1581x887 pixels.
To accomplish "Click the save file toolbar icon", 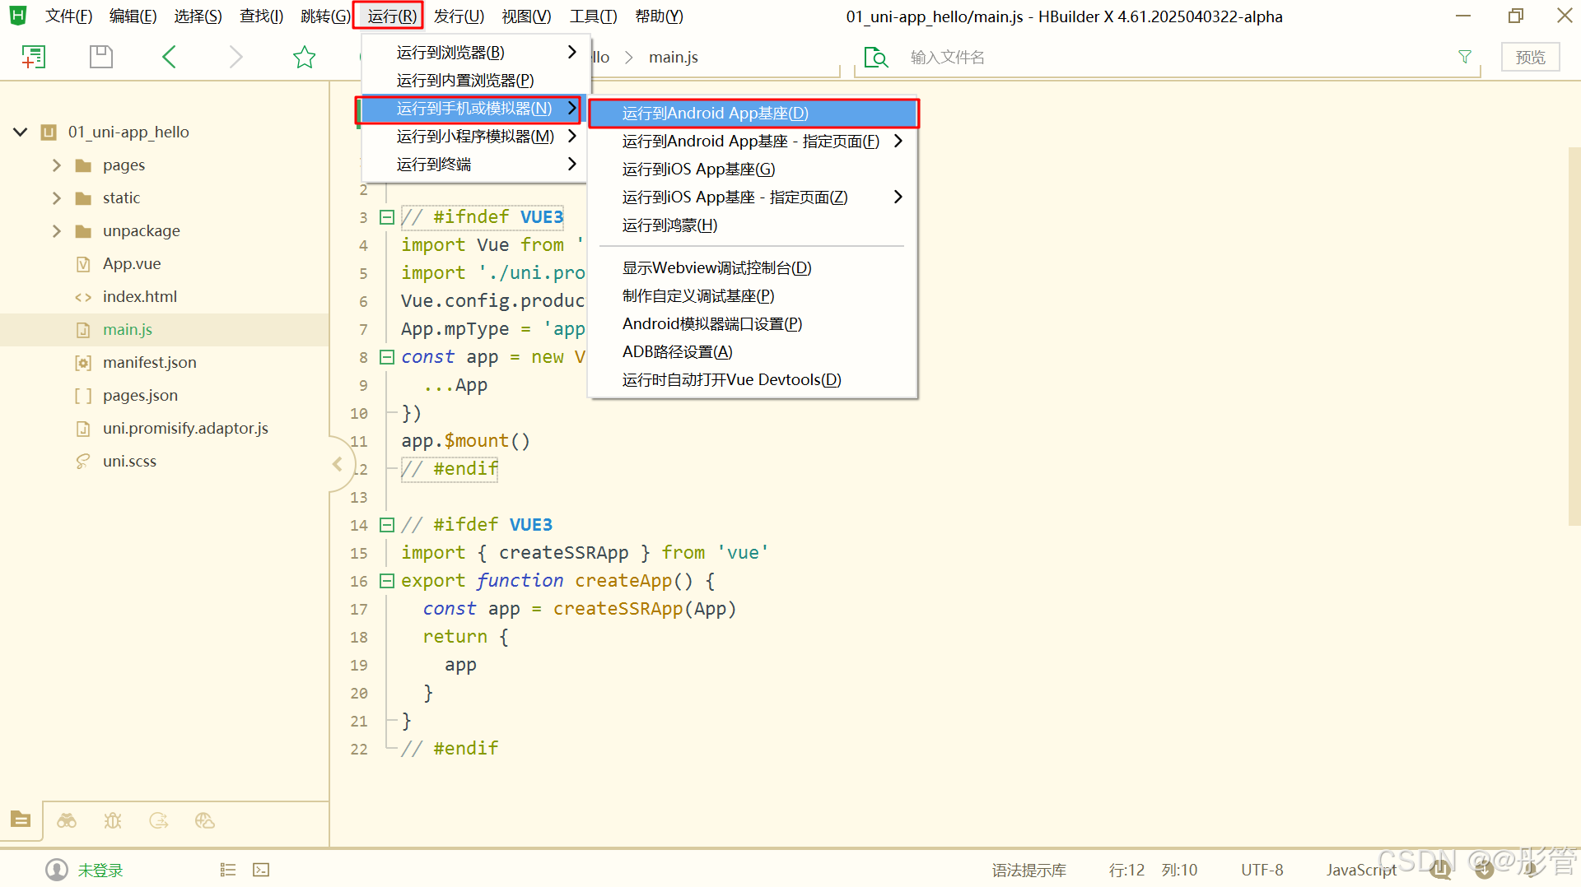I will click(x=100, y=57).
